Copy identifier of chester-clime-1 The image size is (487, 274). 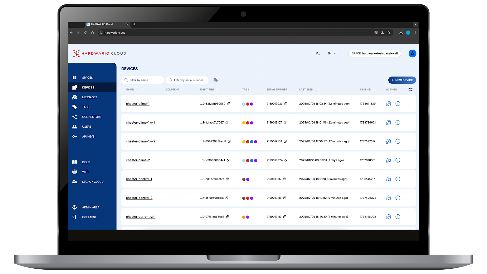tap(229, 104)
